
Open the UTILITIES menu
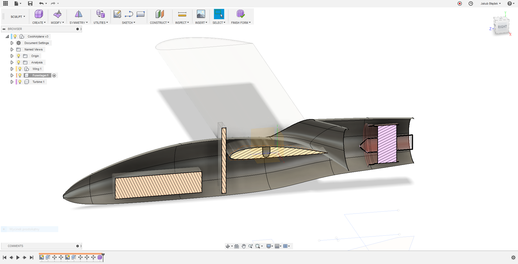tap(101, 23)
